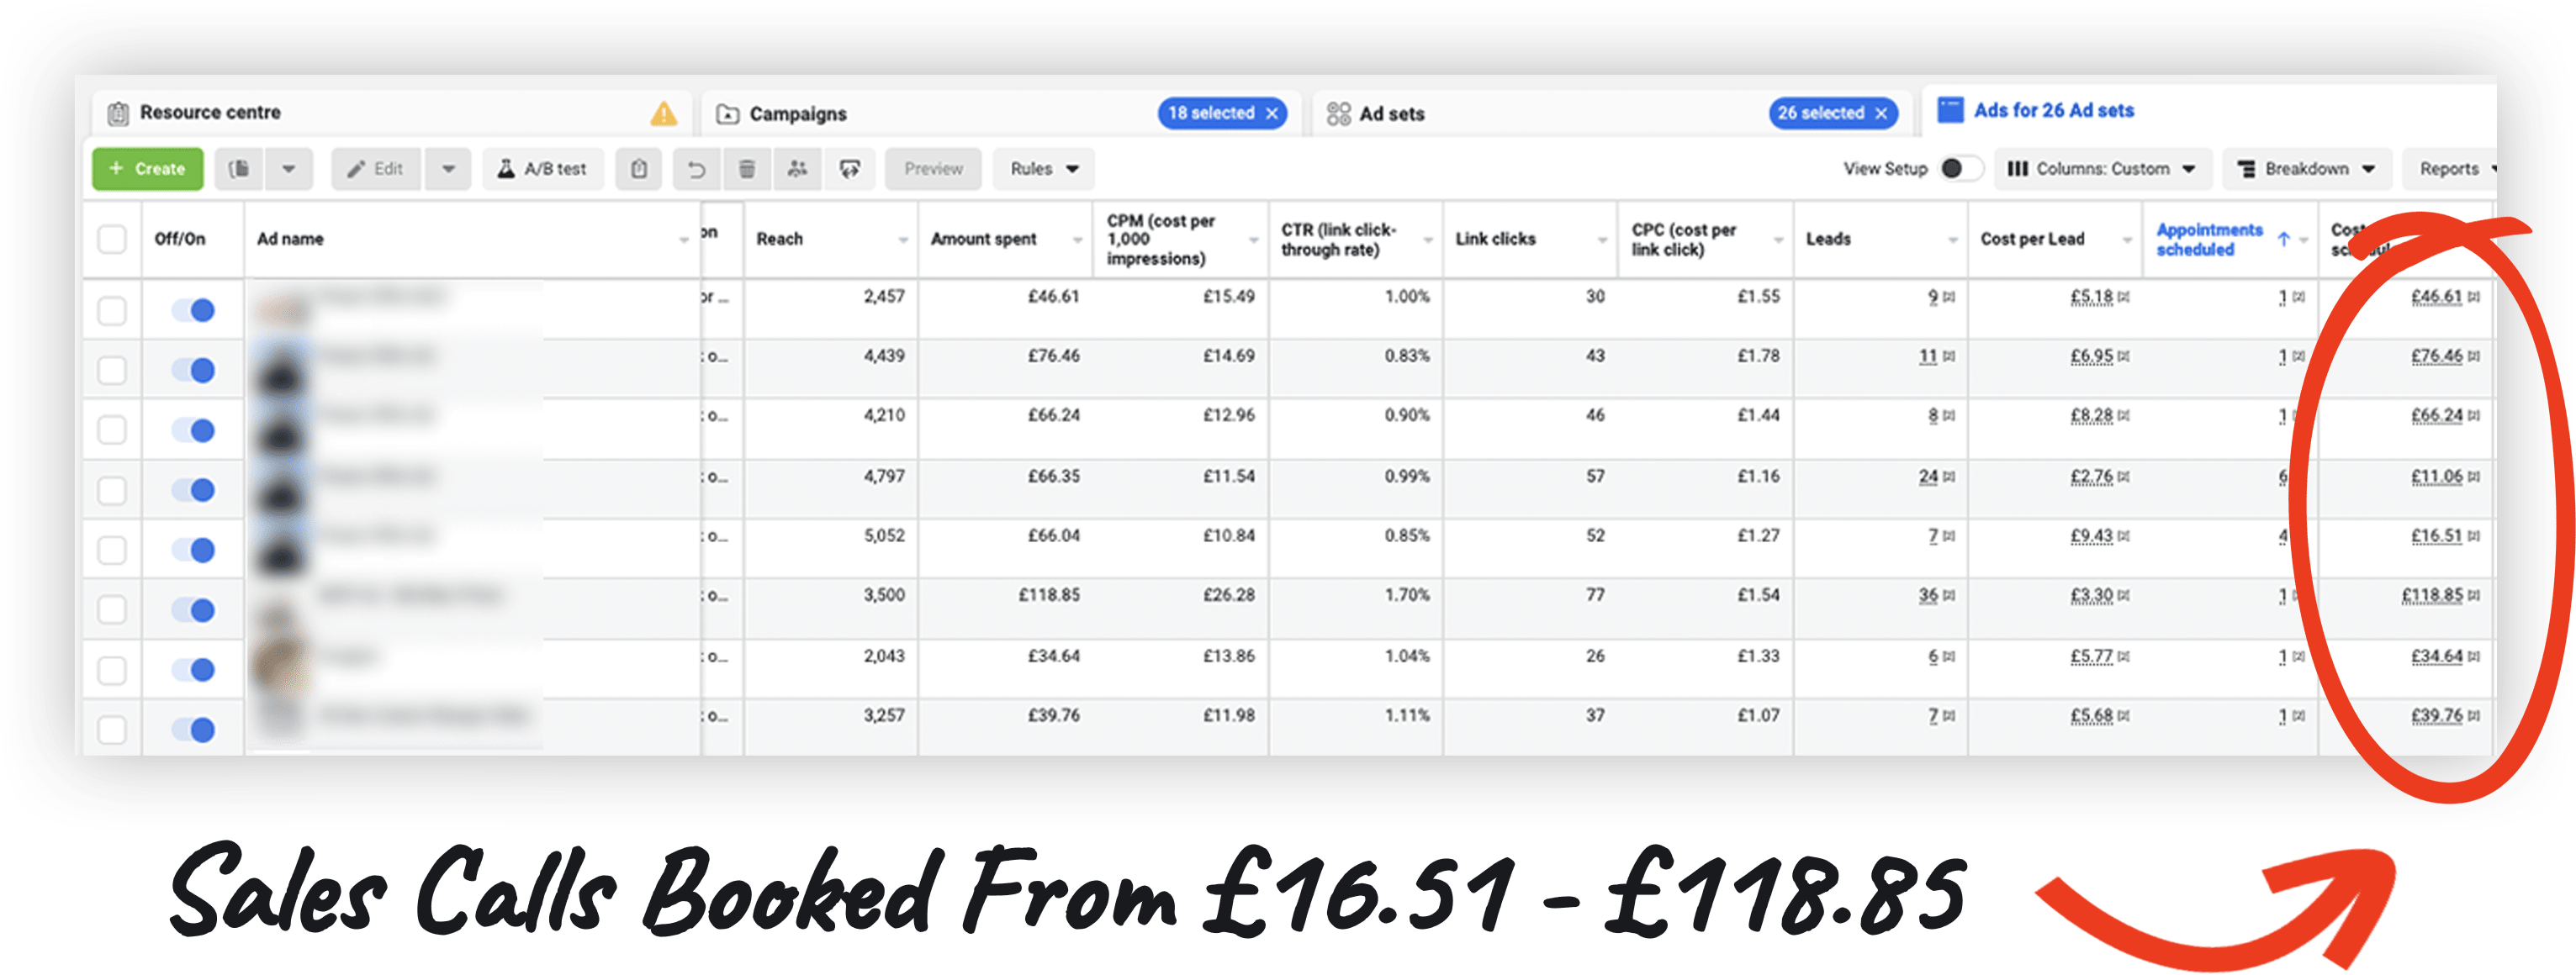
Task: Toggle the View Setup switch
Action: click(1959, 169)
